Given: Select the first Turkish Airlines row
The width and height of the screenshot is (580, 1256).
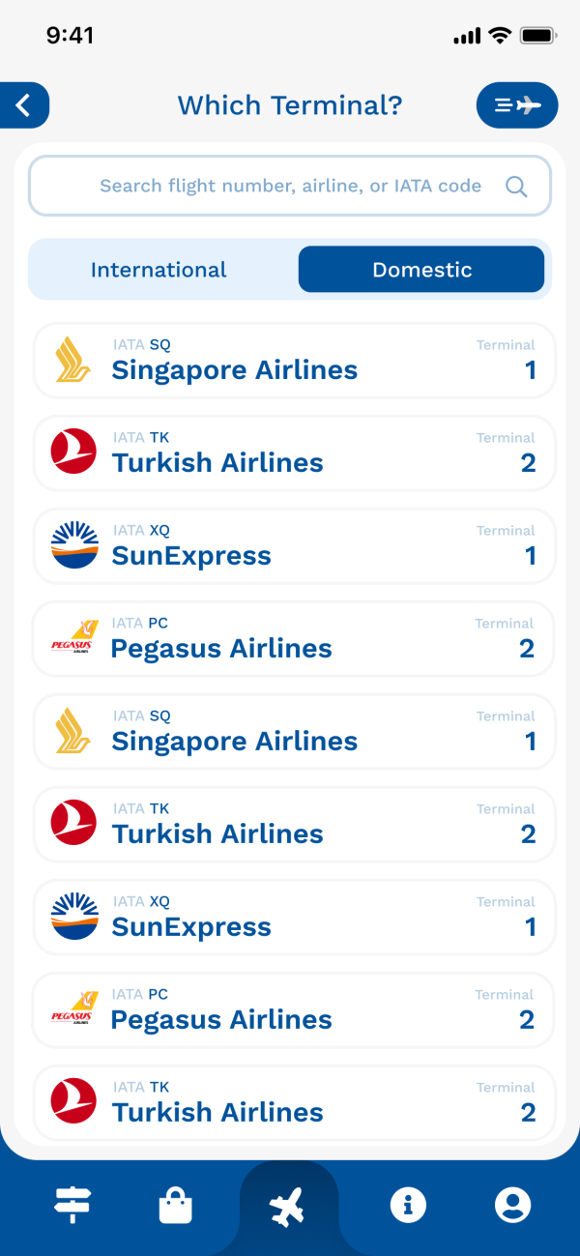Looking at the screenshot, I should pyautogui.click(x=294, y=453).
